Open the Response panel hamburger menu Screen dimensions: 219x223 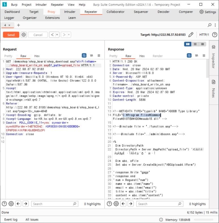coord(204,56)
